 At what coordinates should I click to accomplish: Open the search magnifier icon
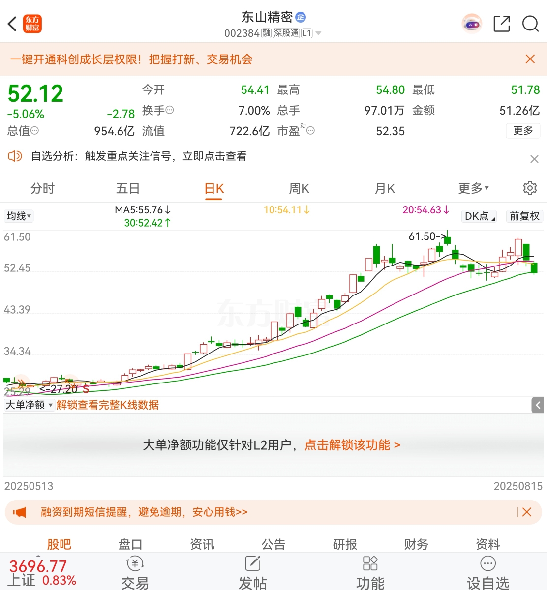tap(530, 24)
